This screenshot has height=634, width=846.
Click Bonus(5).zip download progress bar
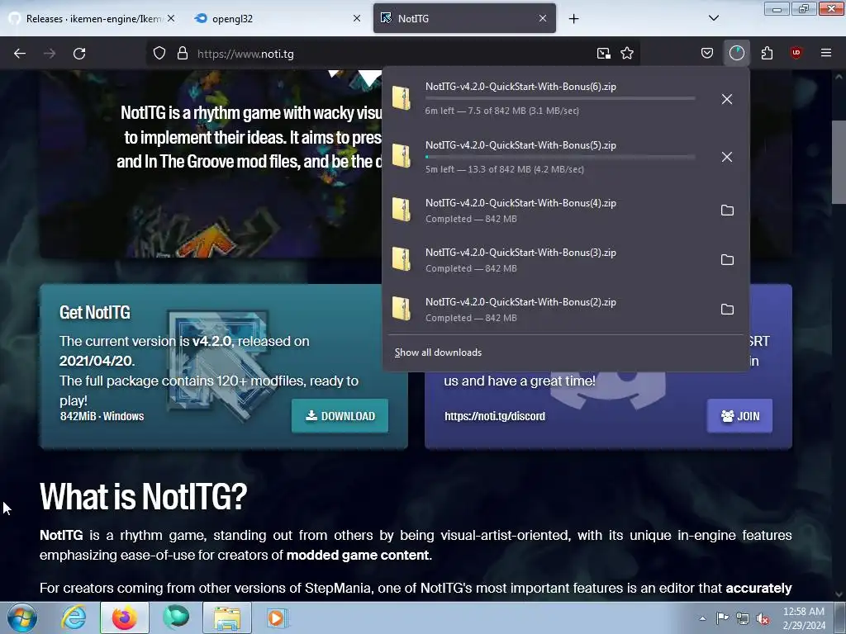pyautogui.click(x=560, y=156)
